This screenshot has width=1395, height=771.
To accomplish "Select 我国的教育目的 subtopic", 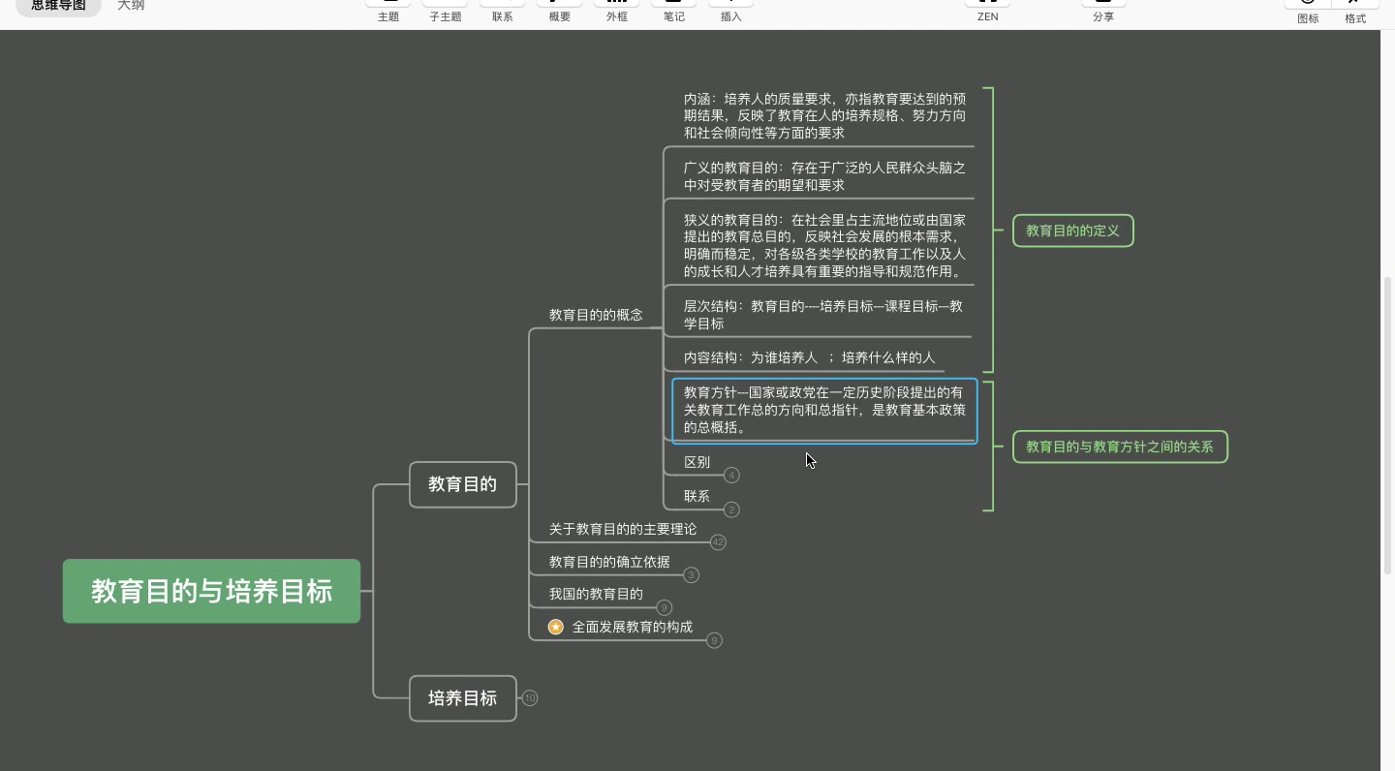I will click(x=596, y=594).
